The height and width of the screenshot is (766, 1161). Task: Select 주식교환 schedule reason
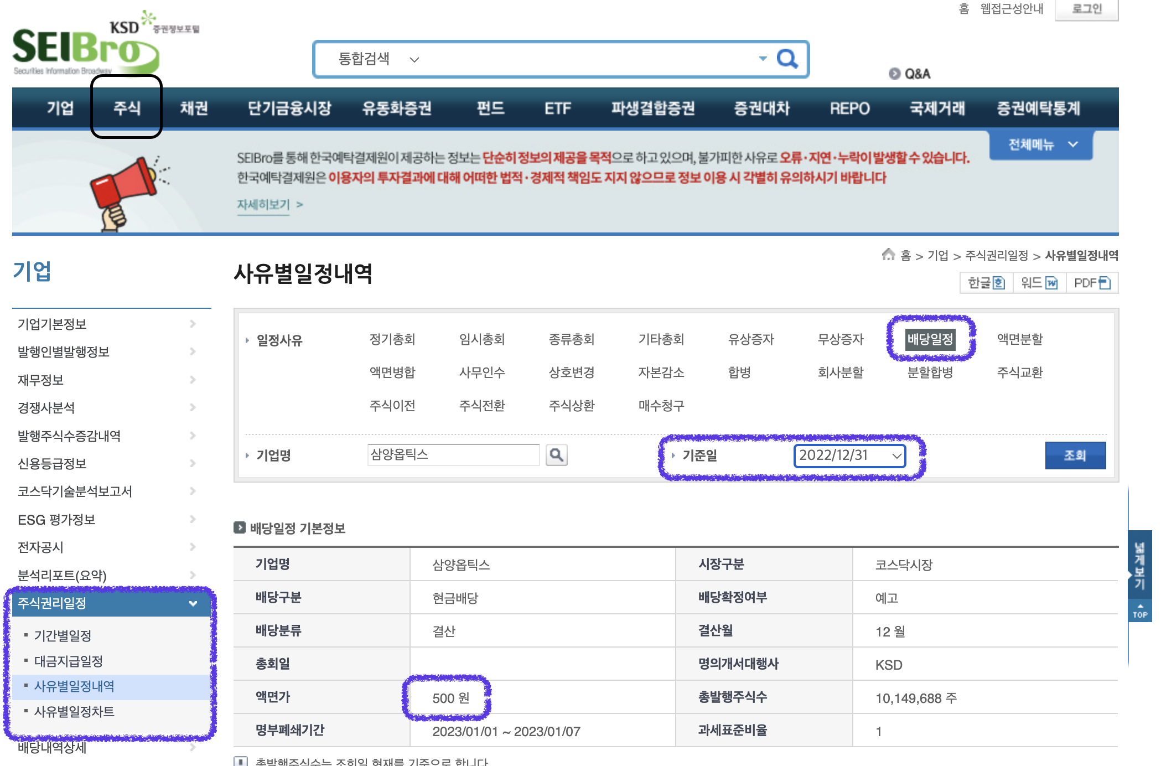click(x=1020, y=372)
